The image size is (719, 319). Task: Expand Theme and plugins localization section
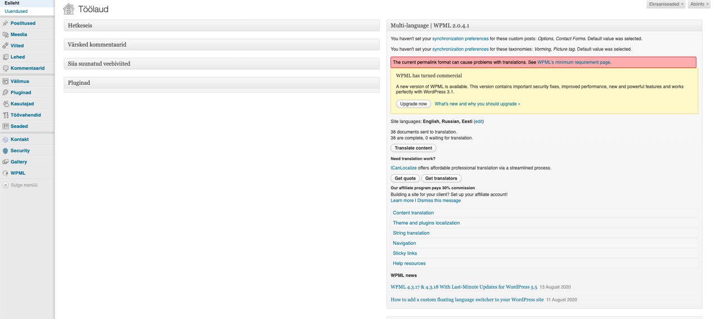[544, 223]
